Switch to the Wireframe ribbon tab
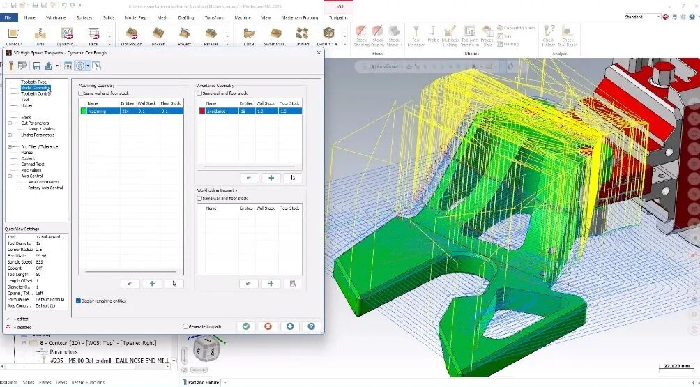 point(56,17)
